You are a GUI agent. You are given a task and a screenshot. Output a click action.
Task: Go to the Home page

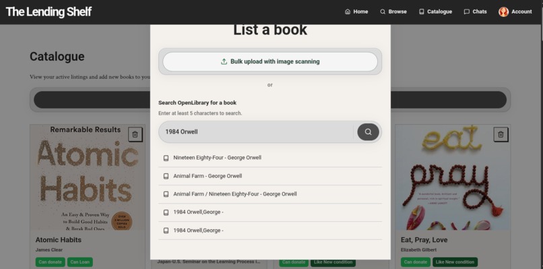(356, 11)
